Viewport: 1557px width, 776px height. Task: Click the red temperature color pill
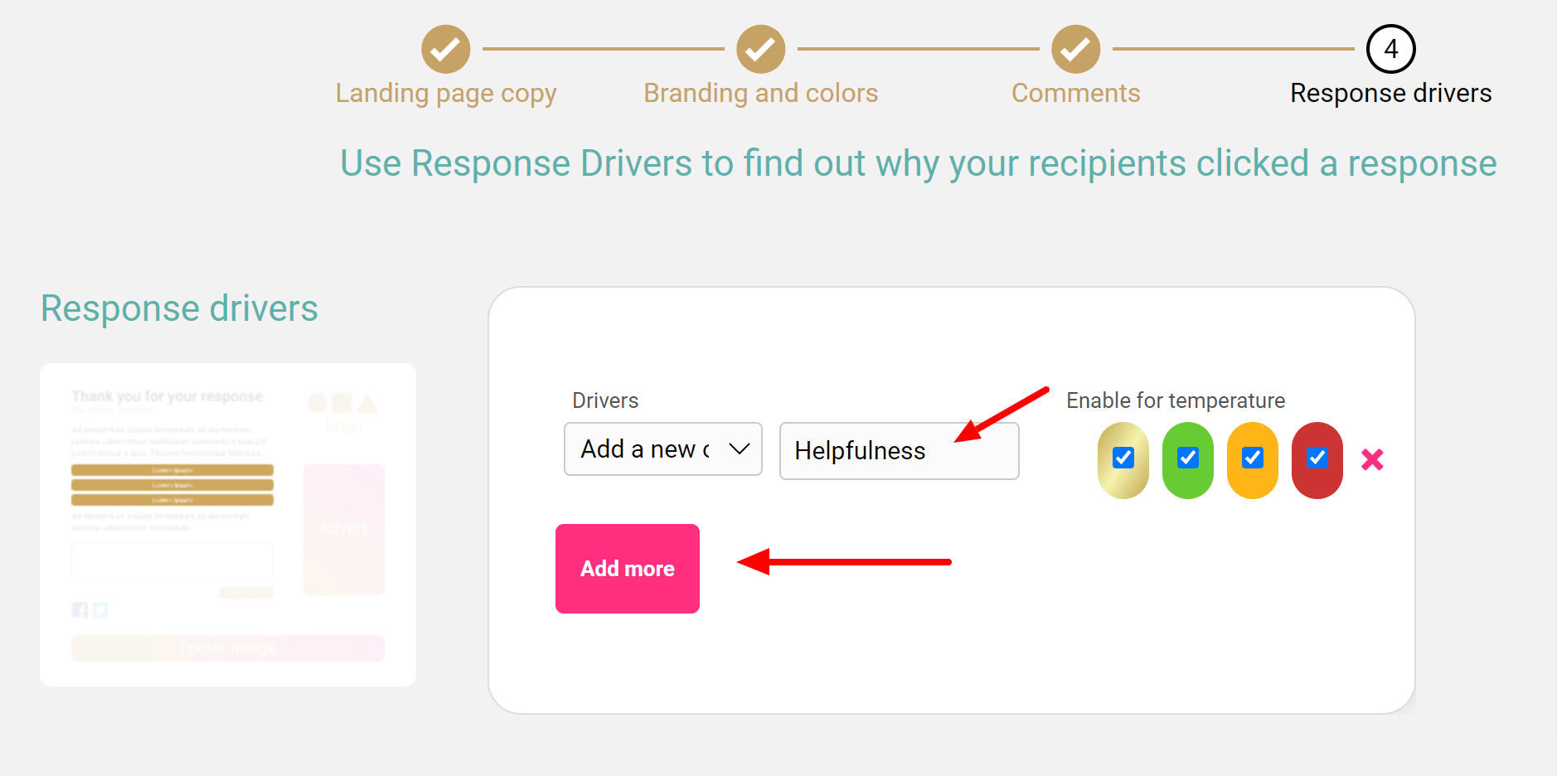(x=1317, y=460)
